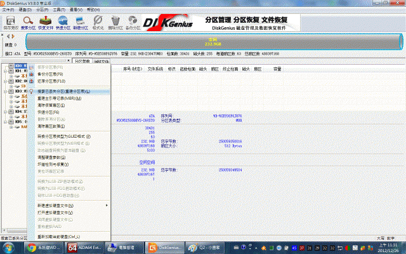406x254 pixels.
Task: Collapse the HD3 tree node
Action: pyautogui.click(x=5, y=91)
